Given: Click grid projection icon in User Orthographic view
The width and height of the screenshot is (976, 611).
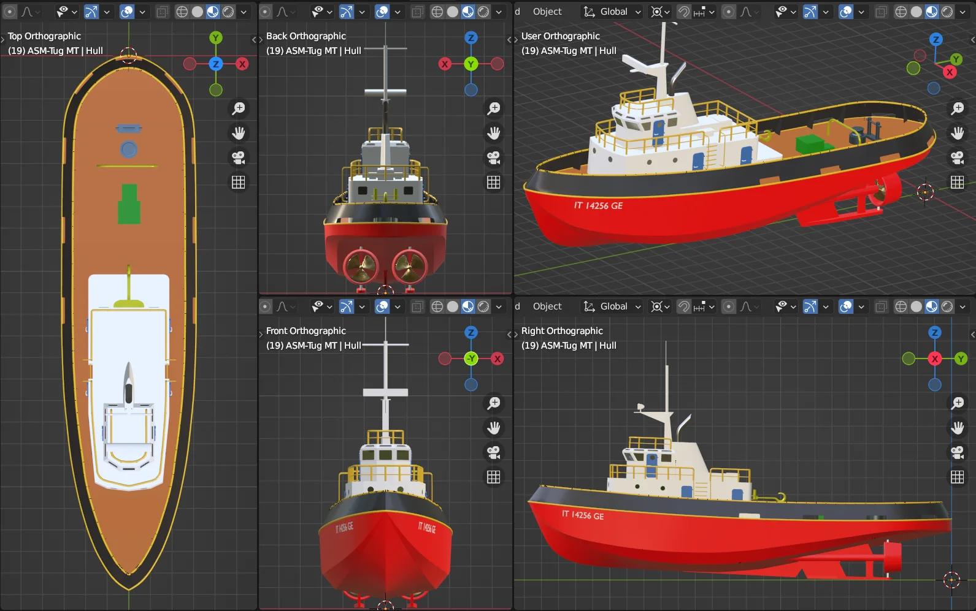Looking at the screenshot, I should (957, 182).
